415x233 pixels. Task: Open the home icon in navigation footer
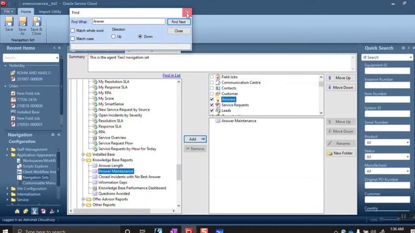[x=18, y=211]
